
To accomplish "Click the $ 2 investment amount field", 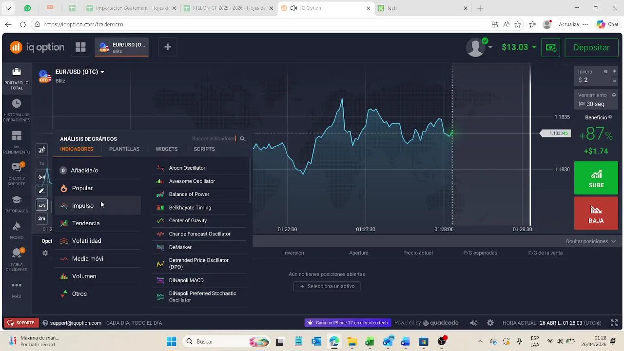I will pyautogui.click(x=592, y=80).
